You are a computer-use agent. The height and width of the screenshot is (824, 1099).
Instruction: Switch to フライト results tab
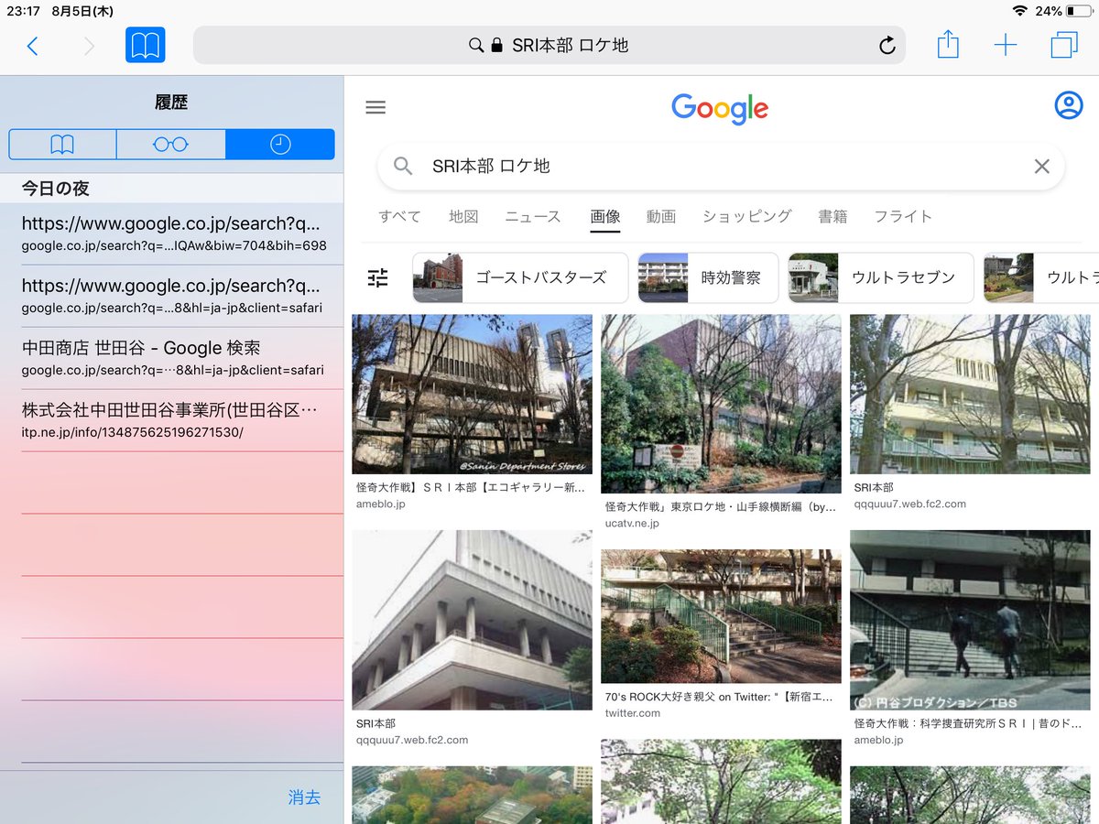(x=903, y=217)
